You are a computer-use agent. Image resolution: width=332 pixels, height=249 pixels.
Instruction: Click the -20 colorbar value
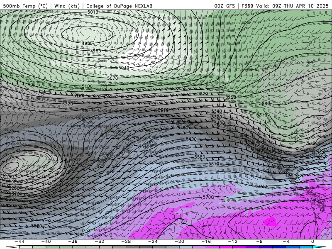click(179, 242)
